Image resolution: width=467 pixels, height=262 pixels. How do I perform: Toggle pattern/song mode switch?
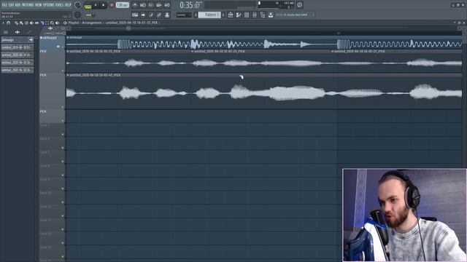click(88, 5)
